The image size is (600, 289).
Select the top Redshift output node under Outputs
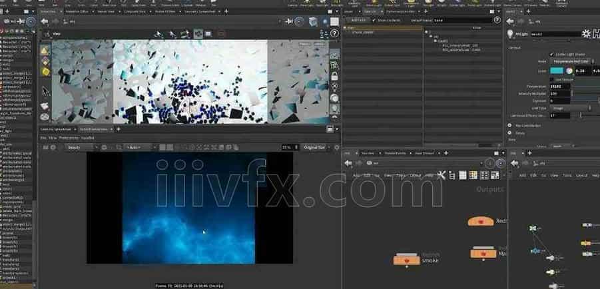(x=481, y=221)
